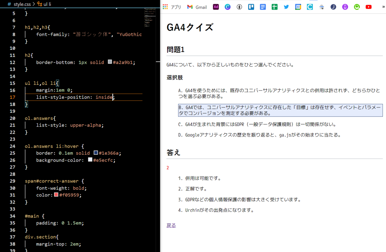Click the list-style: upper-alpha line
This screenshot has width=386, height=252.
pyautogui.click(x=70, y=125)
